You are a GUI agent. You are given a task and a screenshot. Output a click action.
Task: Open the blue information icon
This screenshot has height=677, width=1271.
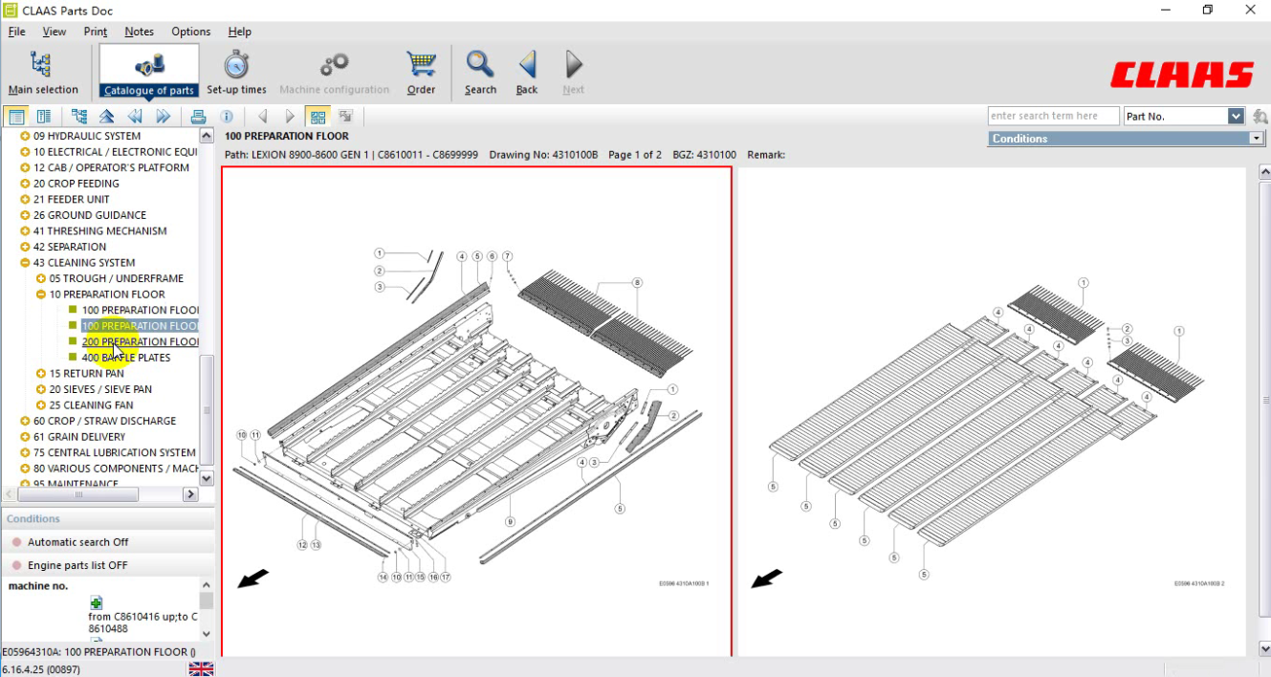(227, 117)
